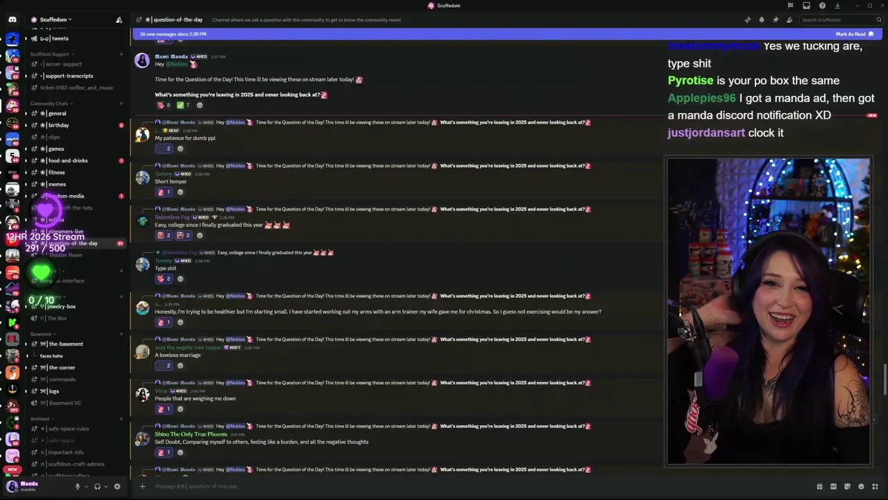Toggle the reaction under 'Short temper'
Viewport: 888px width, 500px height.
(x=164, y=192)
